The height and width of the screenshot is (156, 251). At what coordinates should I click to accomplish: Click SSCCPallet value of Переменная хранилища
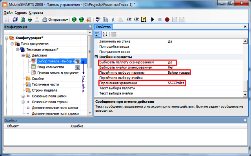(x=176, y=83)
